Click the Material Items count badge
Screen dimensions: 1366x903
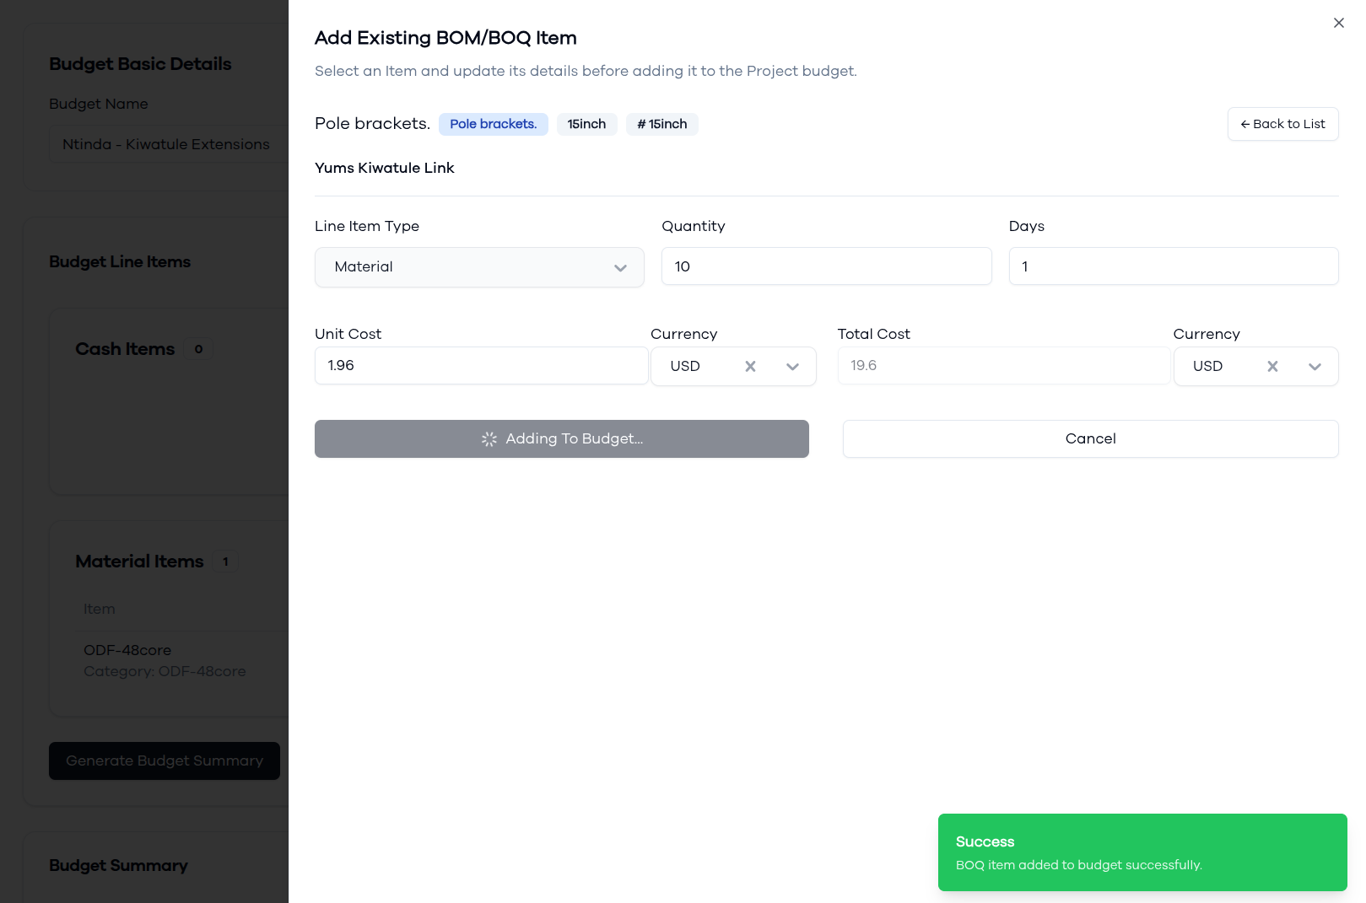225,562
